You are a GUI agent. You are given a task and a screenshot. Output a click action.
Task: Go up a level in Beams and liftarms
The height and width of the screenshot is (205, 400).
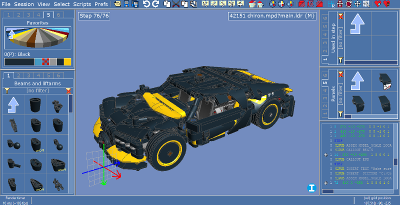(14, 106)
